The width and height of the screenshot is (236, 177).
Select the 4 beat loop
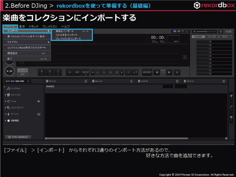[x=98, y=72]
